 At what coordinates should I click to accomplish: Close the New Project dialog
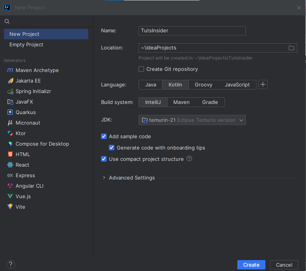click(x=299, y=8)
